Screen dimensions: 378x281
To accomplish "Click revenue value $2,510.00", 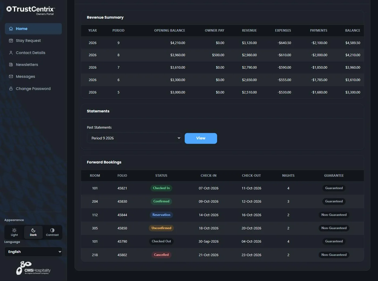I will pos(249,92).
